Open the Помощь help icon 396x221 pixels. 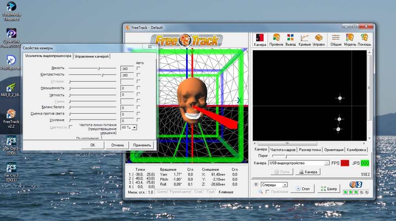click(x=364, y=40)
